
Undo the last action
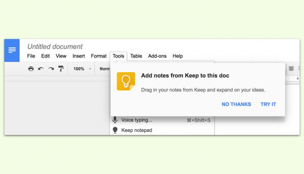click(x=41, y=69)
